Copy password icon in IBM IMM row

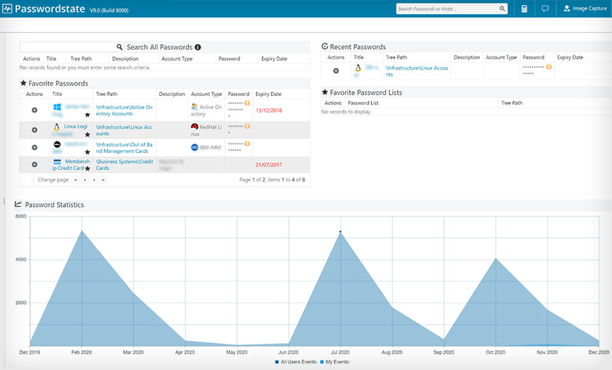[x=247, y=144]
